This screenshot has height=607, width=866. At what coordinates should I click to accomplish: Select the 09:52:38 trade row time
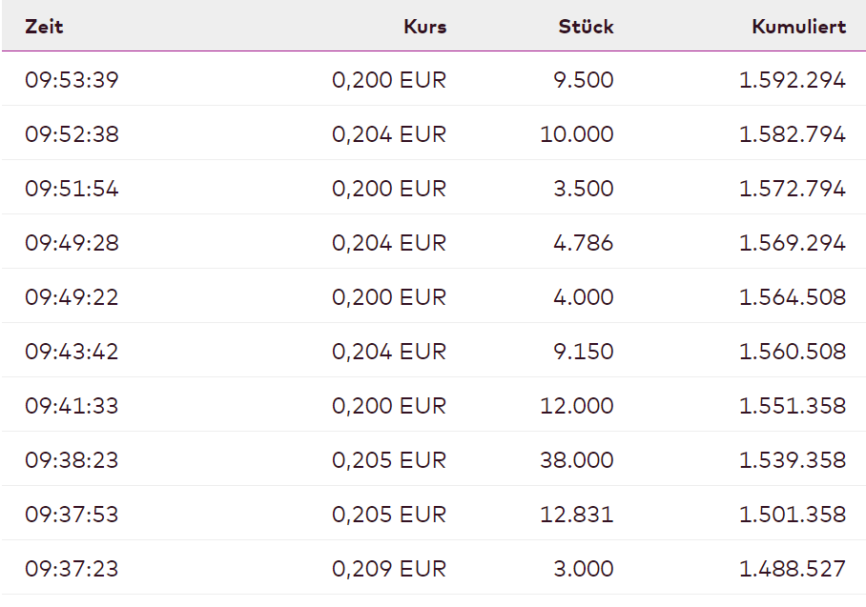click(x=72, y=134)
